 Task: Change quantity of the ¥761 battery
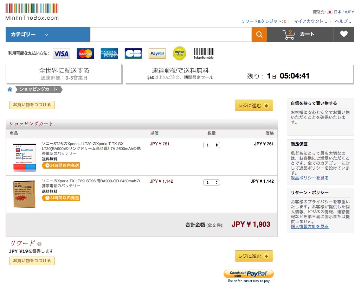(x=212, y=145)
